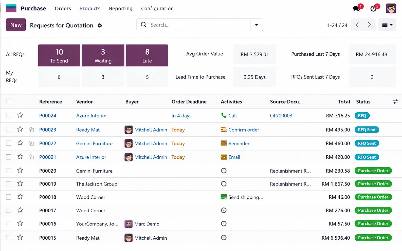The image size is (402, 251).
Task: Click vendor The Jackson Group
Action: click(97, 184)
